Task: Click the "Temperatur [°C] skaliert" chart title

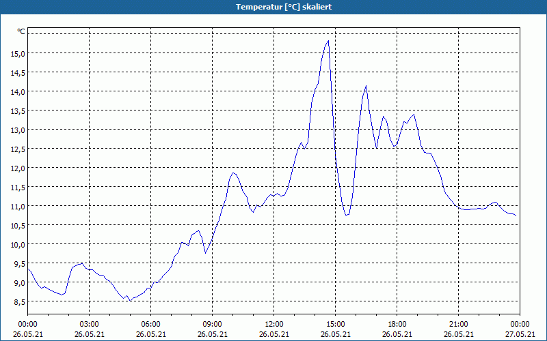Action: click(x=284, y=7)
